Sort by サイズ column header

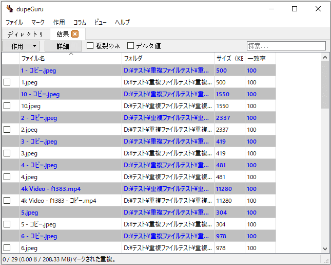(230, 59)
